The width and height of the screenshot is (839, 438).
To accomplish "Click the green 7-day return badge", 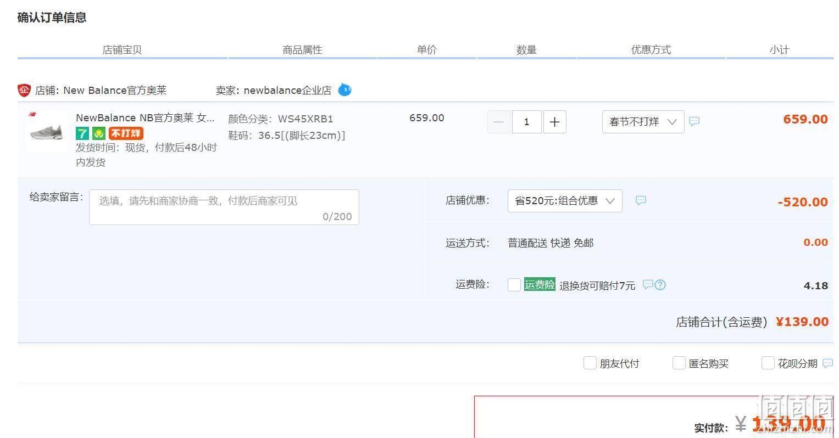I will pos(82,133).
